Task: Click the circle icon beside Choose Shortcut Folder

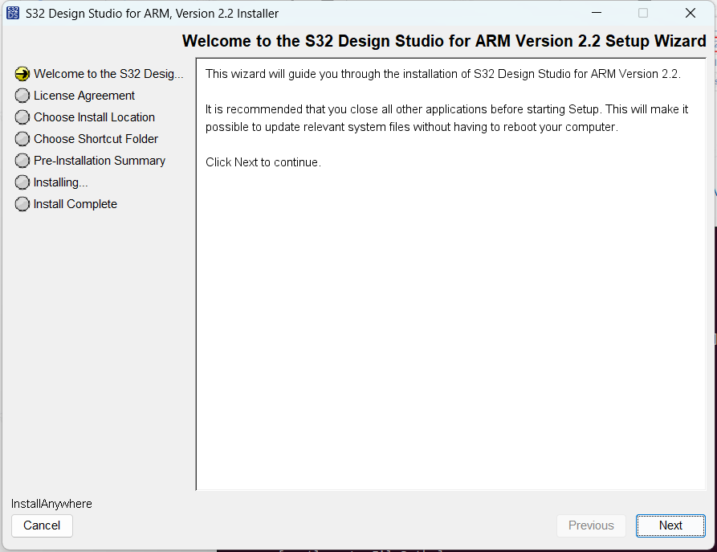Action: 22,139
